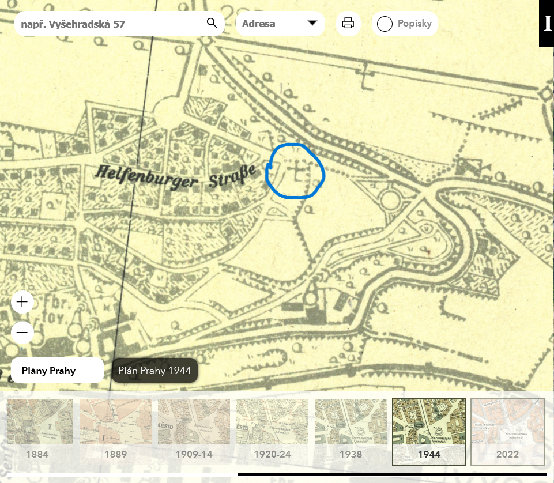Screen dimensions: 554x483
Task: Click the Plán Prahy 1944 tooltip label
Action: click(154, 371)
